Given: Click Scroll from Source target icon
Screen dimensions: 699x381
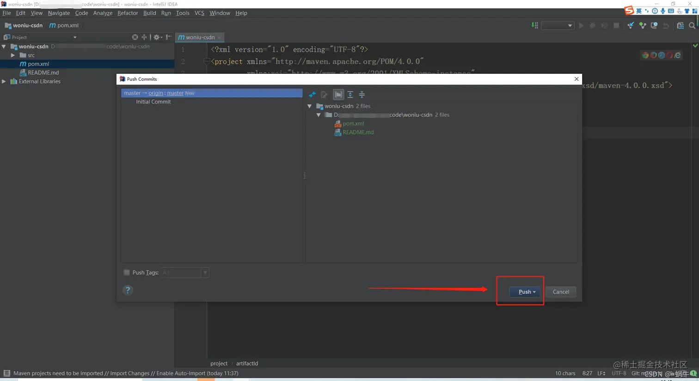Looking at the screenshot, I should click(x=135, y=37).
